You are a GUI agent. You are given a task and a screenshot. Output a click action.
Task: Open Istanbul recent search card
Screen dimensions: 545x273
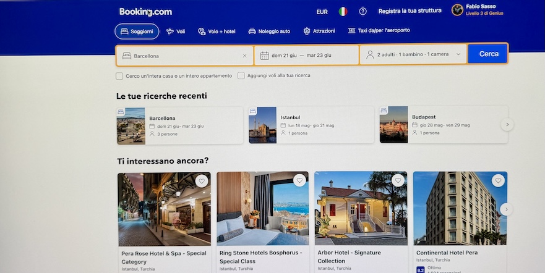click(x=311, y=125)
